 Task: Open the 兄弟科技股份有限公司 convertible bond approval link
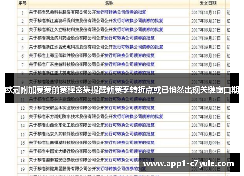[x=87, y=12]
